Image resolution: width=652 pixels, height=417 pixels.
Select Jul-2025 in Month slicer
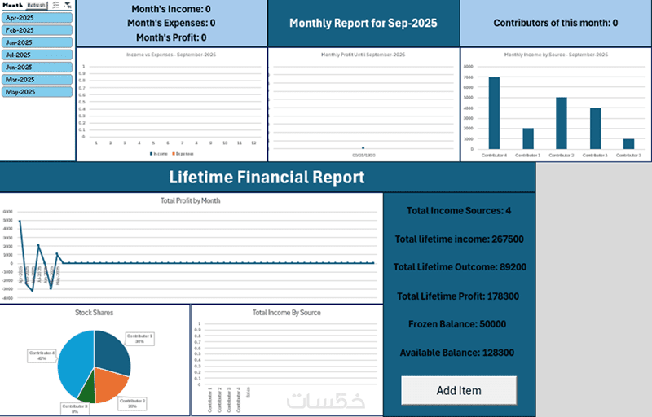click(37, 55)
